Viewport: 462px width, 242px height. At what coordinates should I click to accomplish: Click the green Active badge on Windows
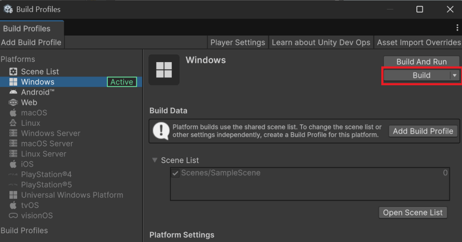click(x=122, y=82)
